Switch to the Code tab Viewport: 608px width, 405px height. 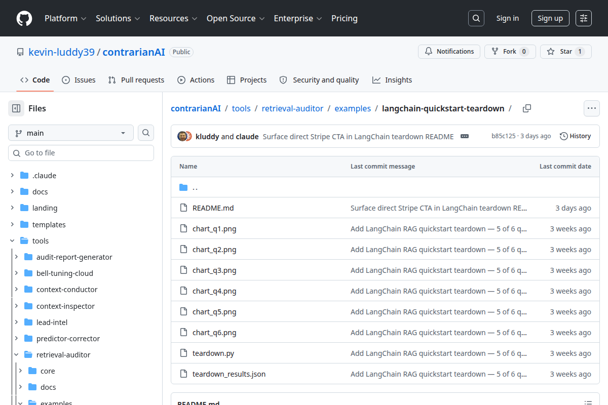[x=35, y=80]
